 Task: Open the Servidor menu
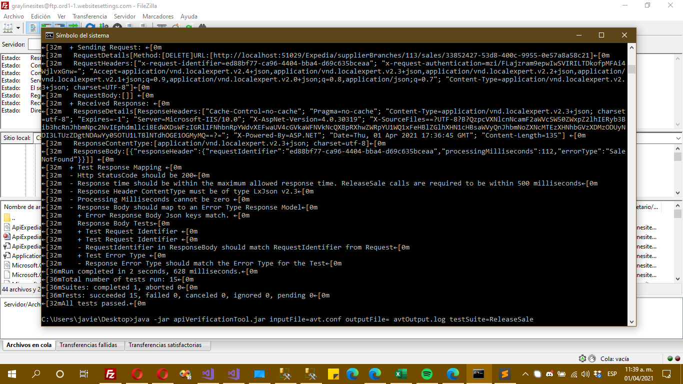pos(124,16)
